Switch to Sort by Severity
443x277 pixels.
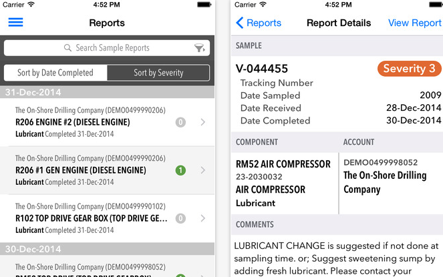(x=158, y=73)
